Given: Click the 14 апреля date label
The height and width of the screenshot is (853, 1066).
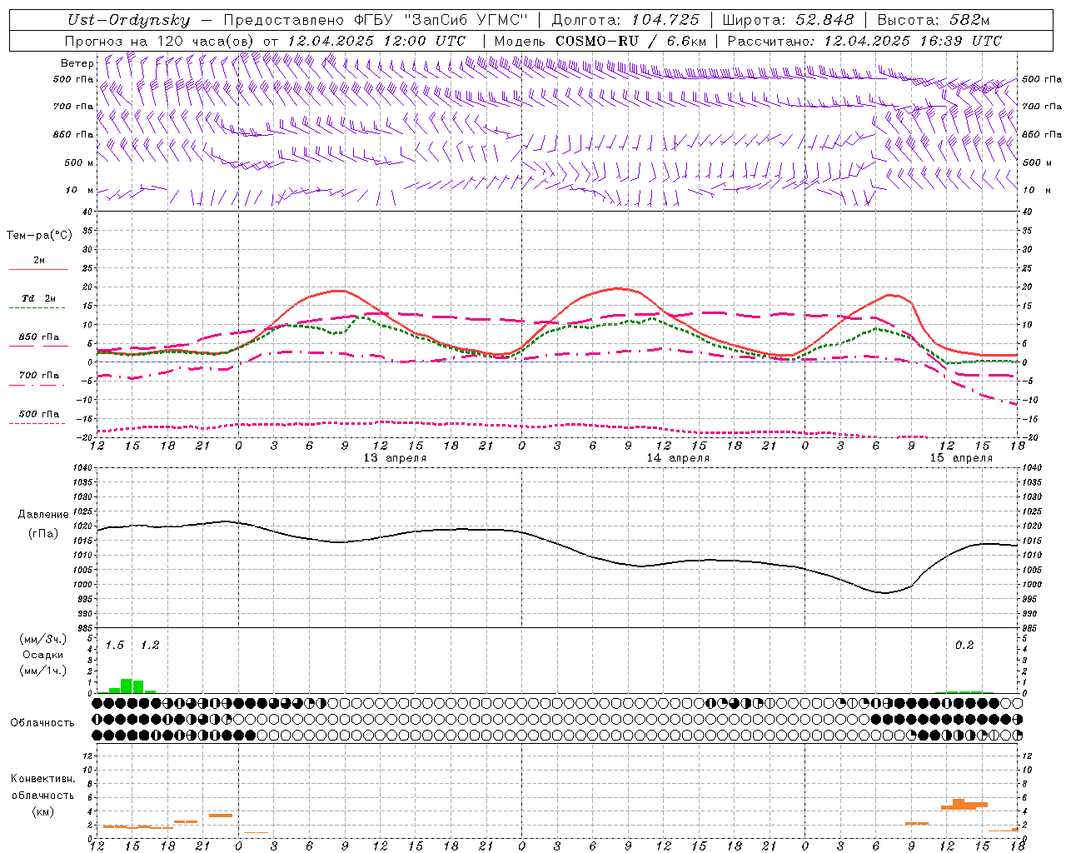Looking at the screenshot, I should (x=678, y=458).
